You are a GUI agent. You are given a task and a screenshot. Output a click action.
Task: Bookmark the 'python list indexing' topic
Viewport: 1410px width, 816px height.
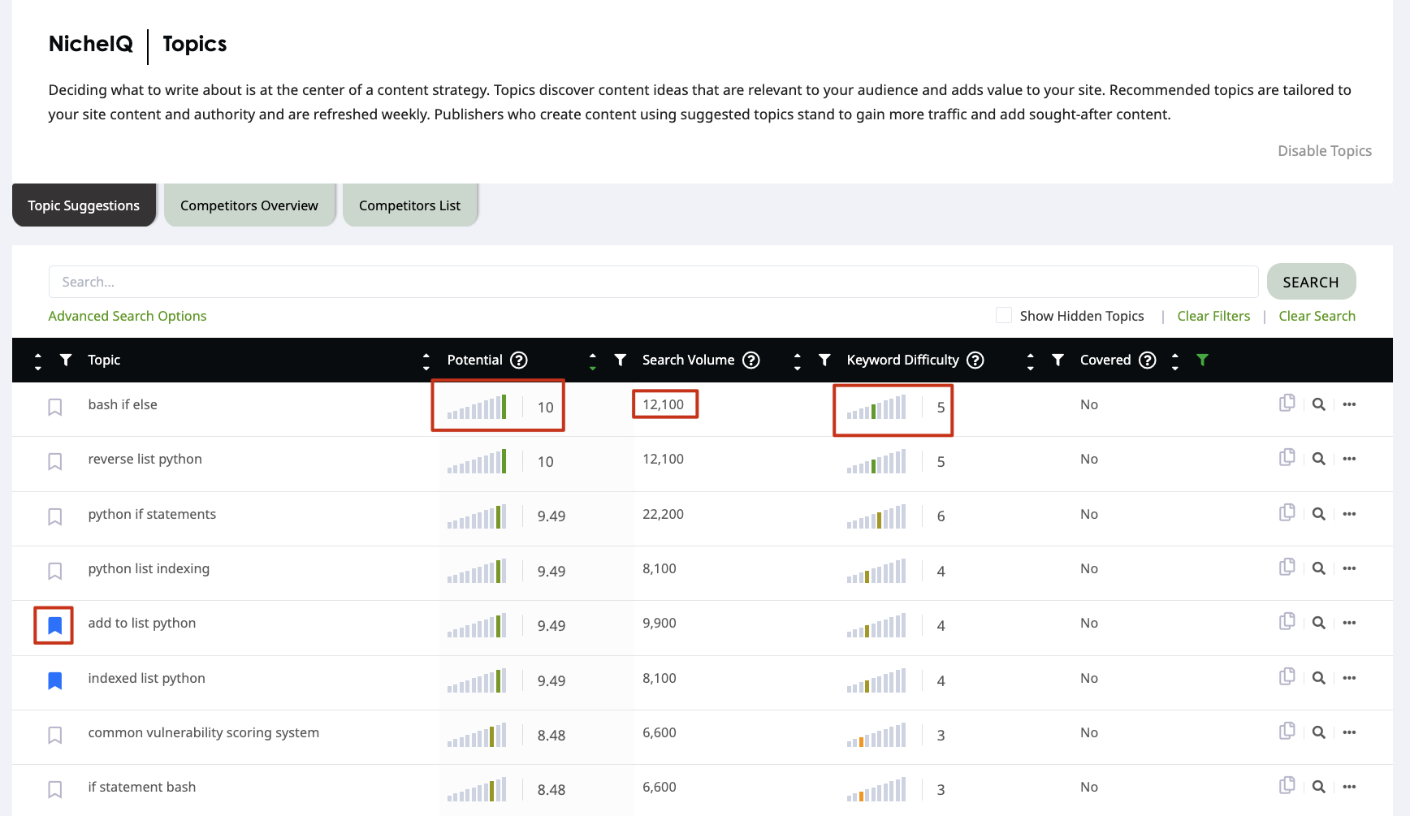point(55,571)
